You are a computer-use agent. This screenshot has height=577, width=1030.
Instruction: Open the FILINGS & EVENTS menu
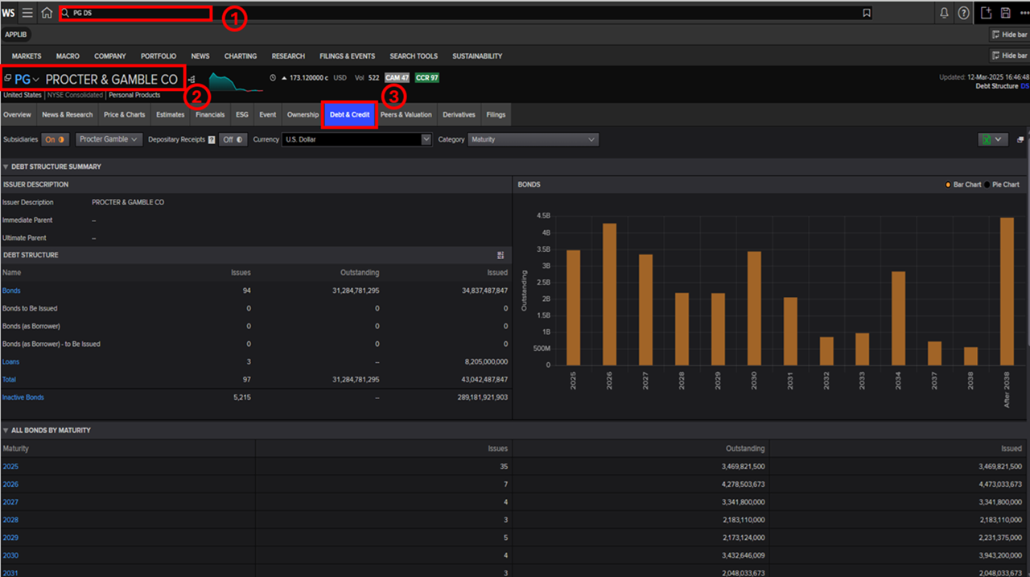tap(347, 56)
